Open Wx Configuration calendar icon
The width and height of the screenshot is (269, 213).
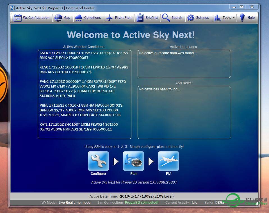(18, 18)
